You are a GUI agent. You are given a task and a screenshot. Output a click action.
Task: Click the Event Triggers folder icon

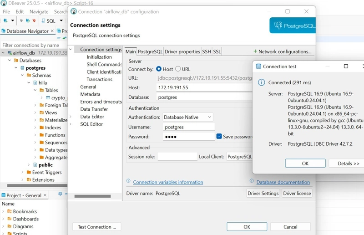click(x=29, y=172)
